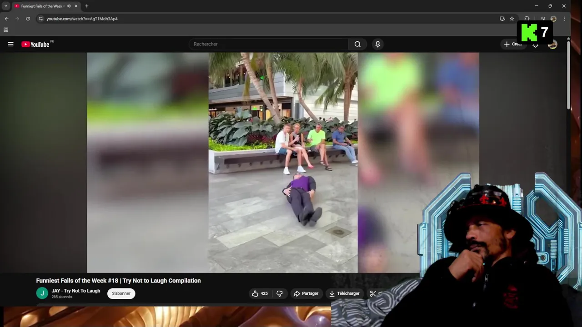Image resolution: width=582 pixels, height=327 pixels.
Task: Click the search magnifier button
Action: point(357,44)
